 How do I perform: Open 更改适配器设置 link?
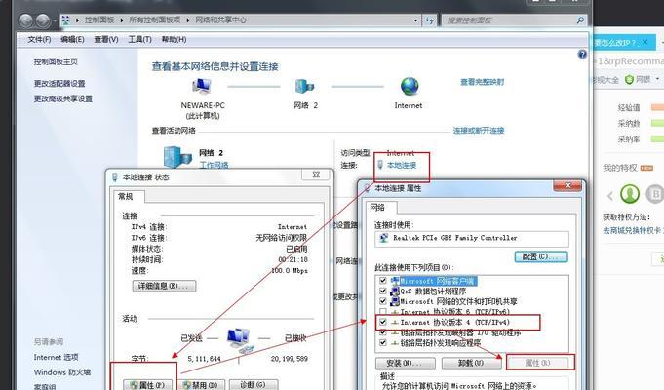[59, 84]
